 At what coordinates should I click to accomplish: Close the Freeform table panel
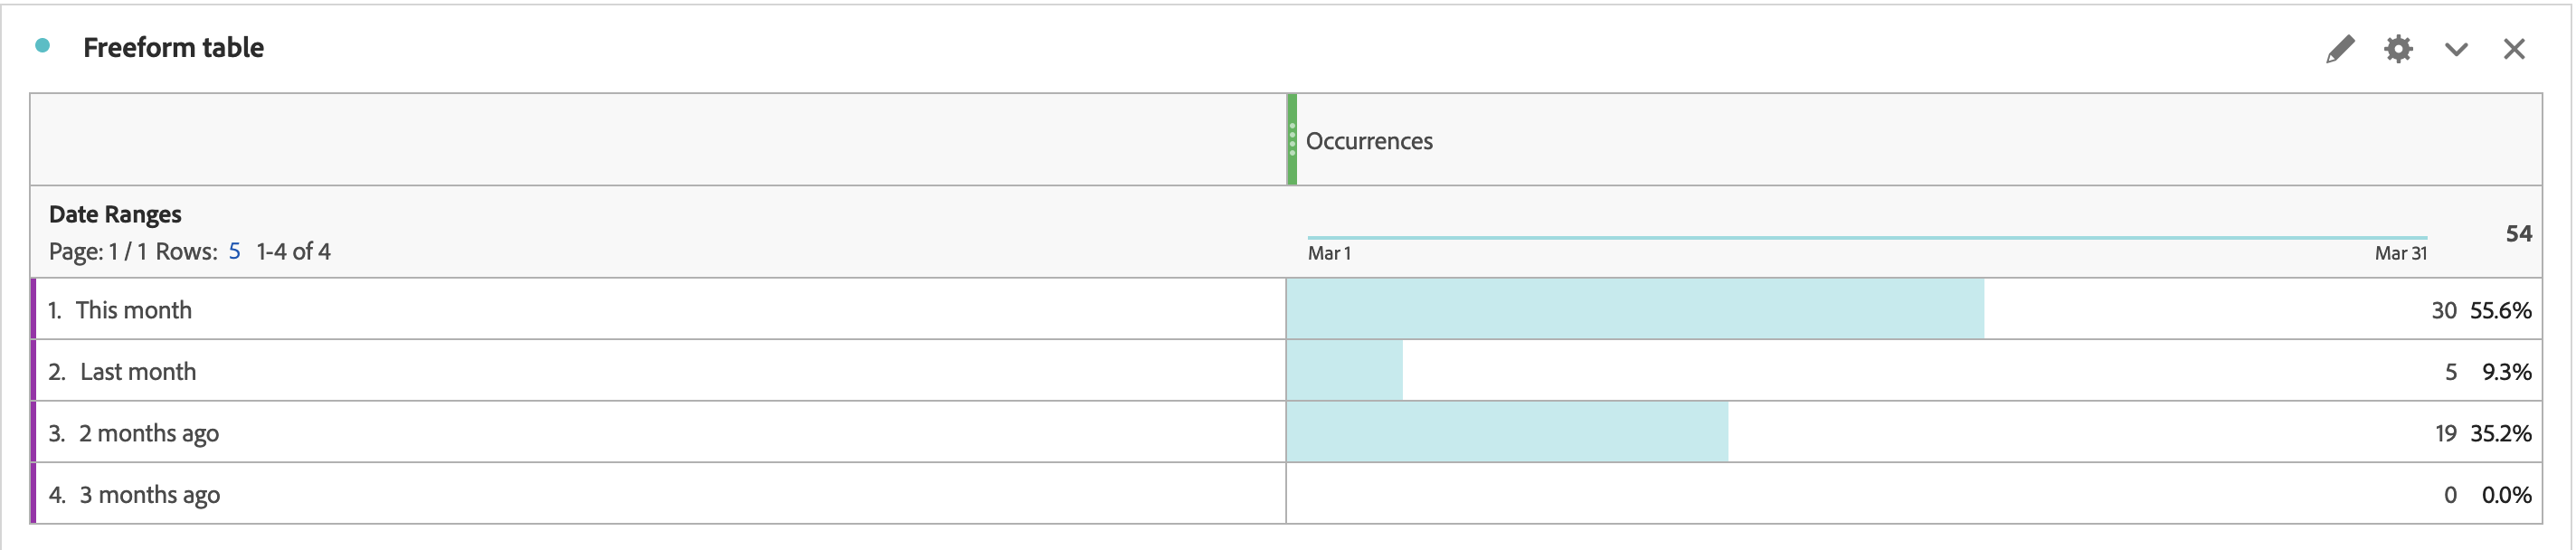click(x=2513, y=49)
